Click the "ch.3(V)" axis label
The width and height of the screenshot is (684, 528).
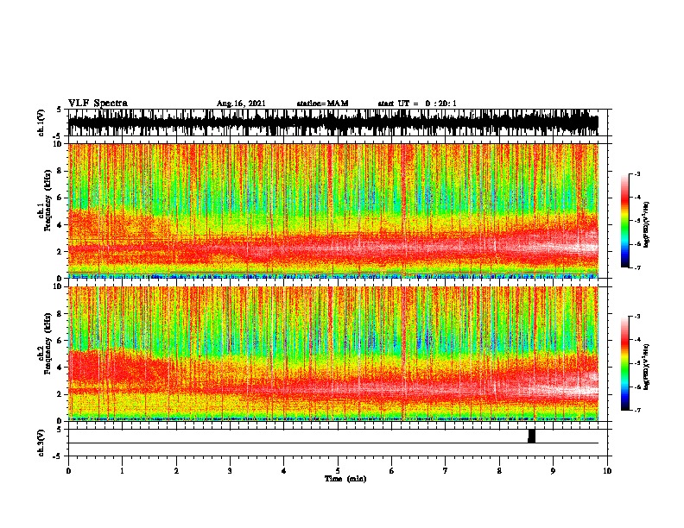[x=41, y=443]
